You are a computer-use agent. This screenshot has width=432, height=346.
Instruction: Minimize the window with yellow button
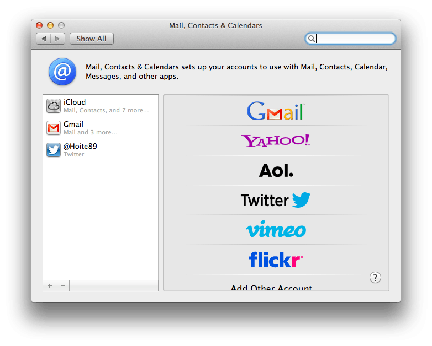[x=50, y=25]
